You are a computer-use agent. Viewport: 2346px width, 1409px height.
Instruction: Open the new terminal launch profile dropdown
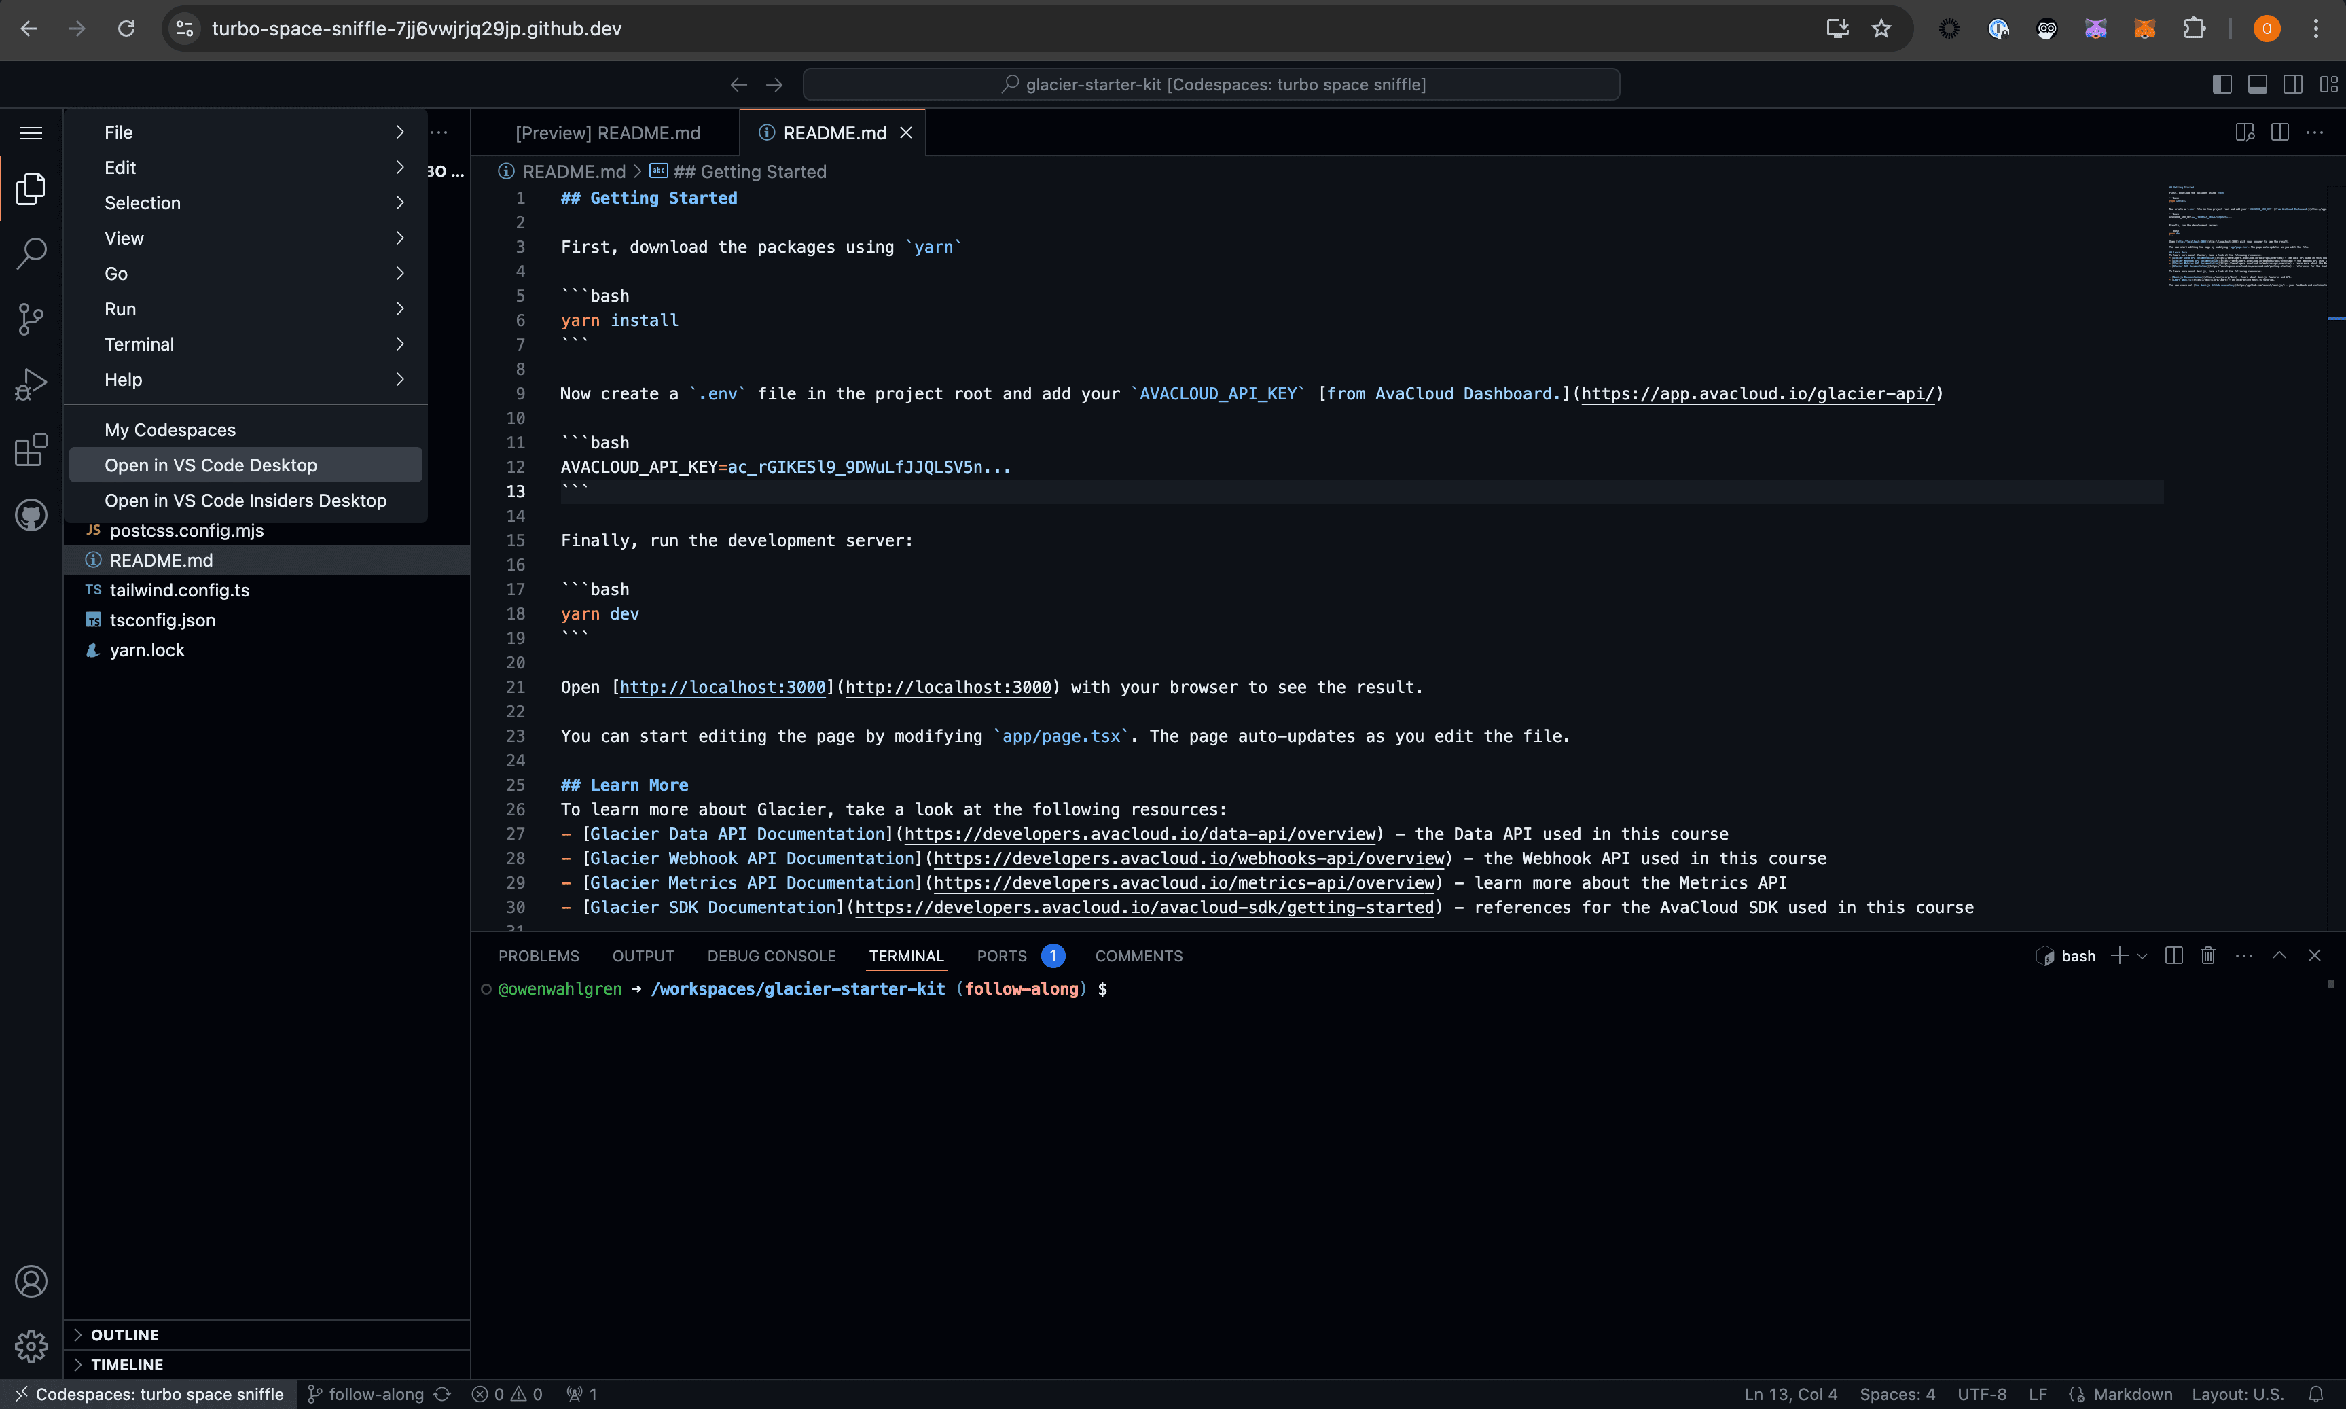[x=2142, y=956]
